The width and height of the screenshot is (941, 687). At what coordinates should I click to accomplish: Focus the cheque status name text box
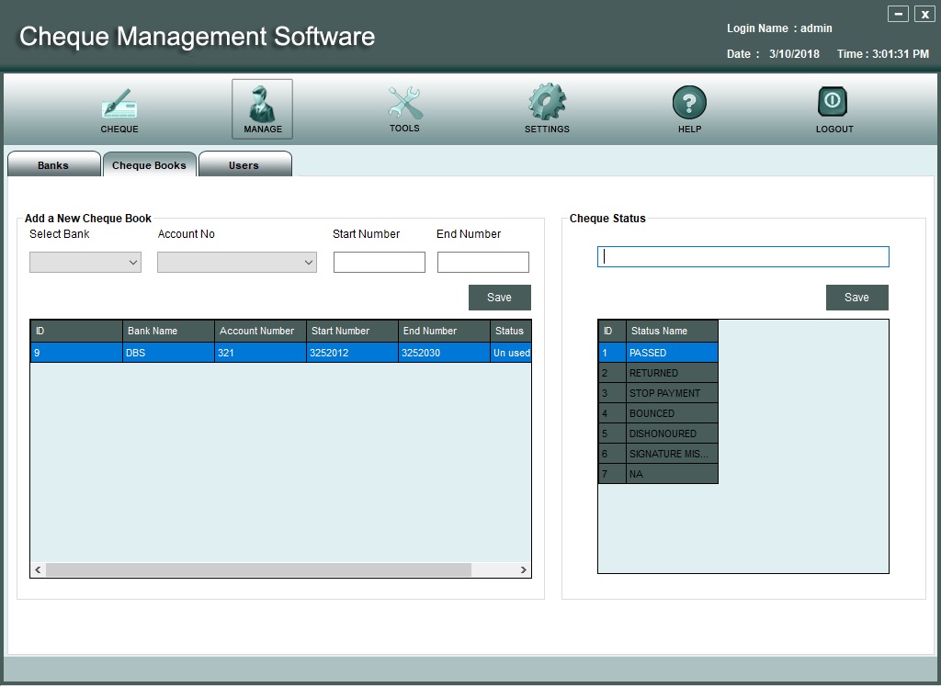click(x=743, y=257)
